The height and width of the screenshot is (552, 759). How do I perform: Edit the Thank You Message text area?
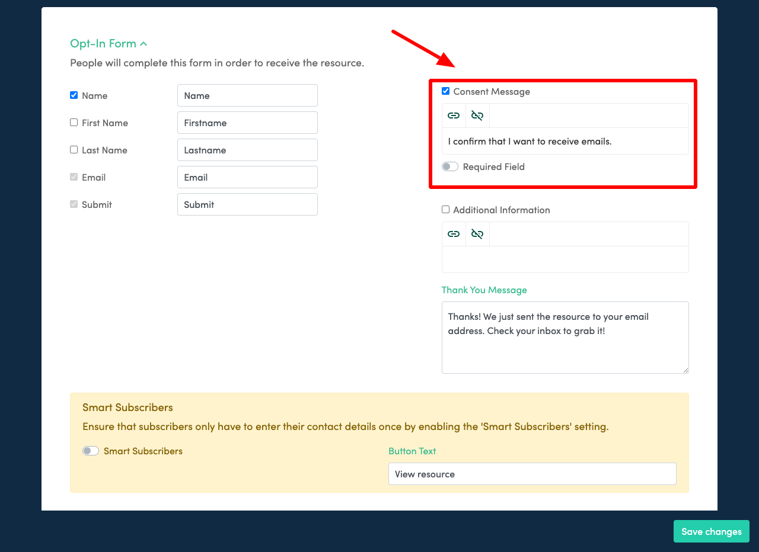(565, 338)
